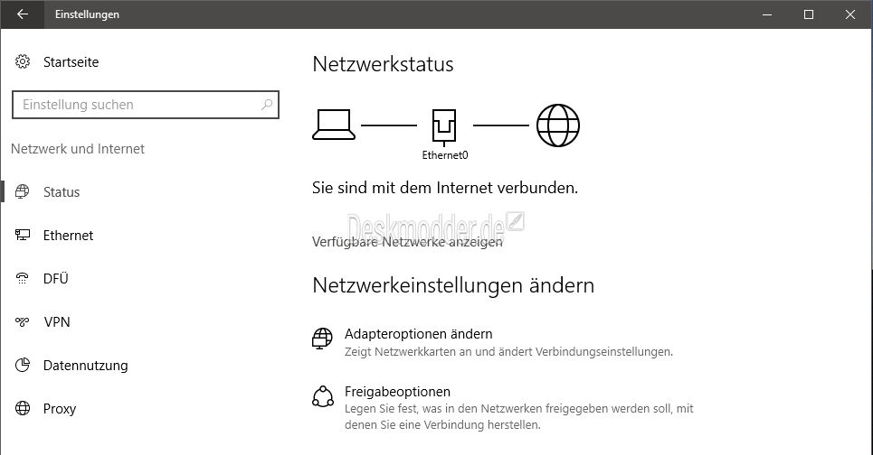Image resolution: width=873 pixels, height=455 pixels.
Task: Open the Ethernet settings page
Action: click(x=68, y=236)
